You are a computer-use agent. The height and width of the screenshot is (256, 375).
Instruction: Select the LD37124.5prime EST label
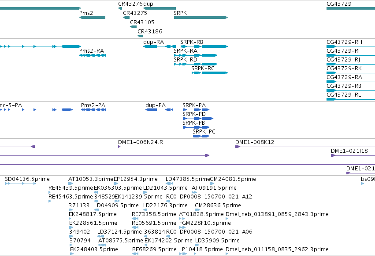119,232
